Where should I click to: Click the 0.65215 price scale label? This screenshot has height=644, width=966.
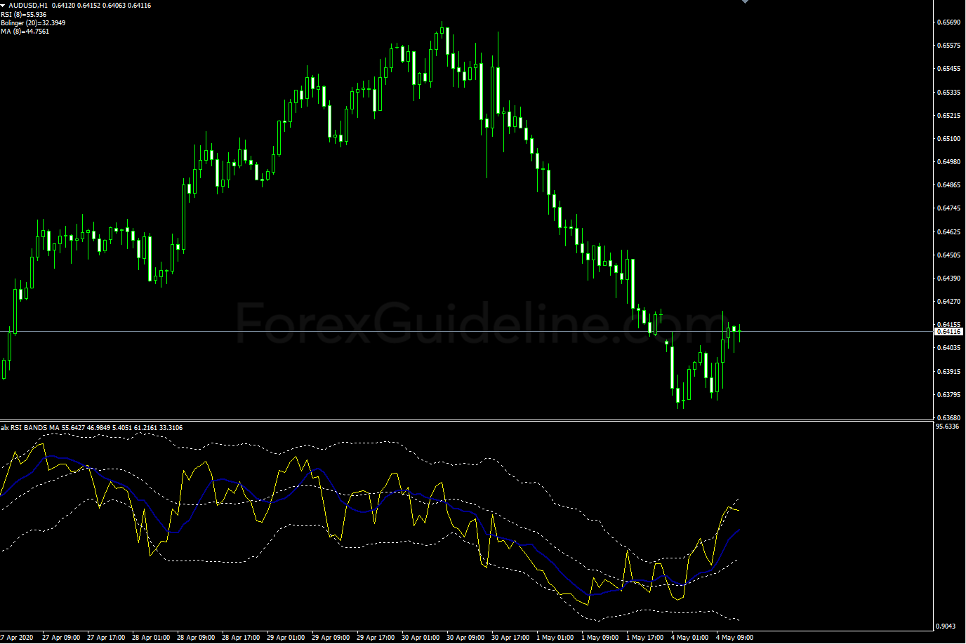point(948,116)
